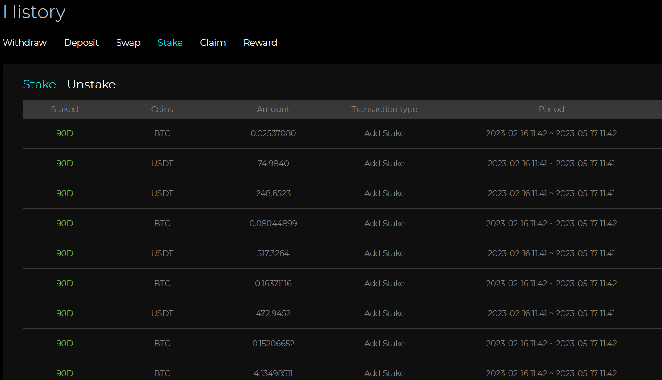This screenshot has height=380, width=662.
Task: Switch to the Unstake sub-tab
Action: (x=91, y=84)
